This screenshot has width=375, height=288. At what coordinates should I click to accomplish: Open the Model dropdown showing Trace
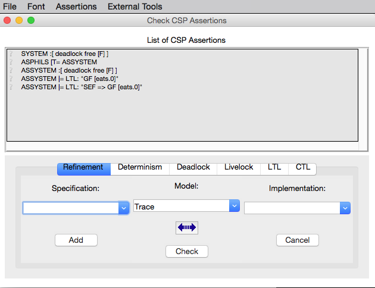point(186,206)
